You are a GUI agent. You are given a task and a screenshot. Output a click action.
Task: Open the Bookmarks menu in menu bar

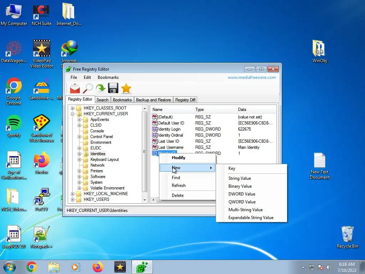(x=108, y=77)
